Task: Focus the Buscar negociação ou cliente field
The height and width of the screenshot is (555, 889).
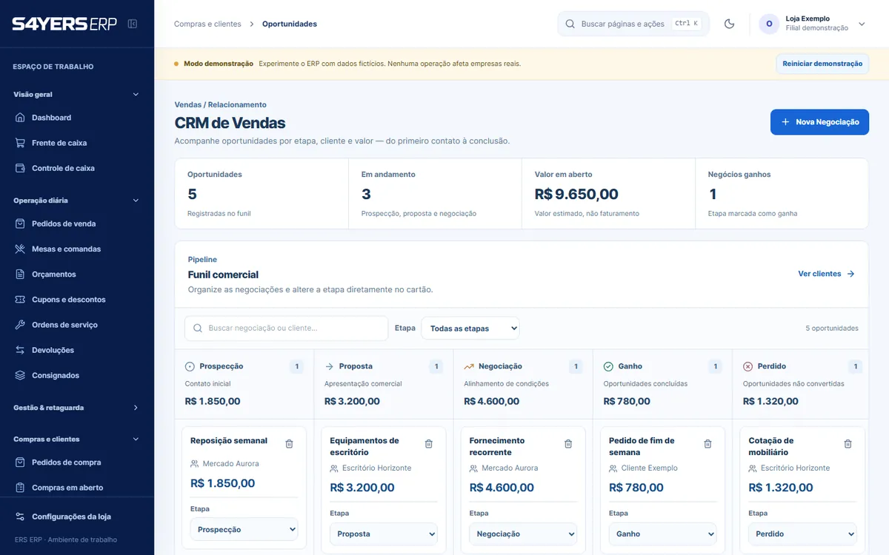Action: (286, 329)
